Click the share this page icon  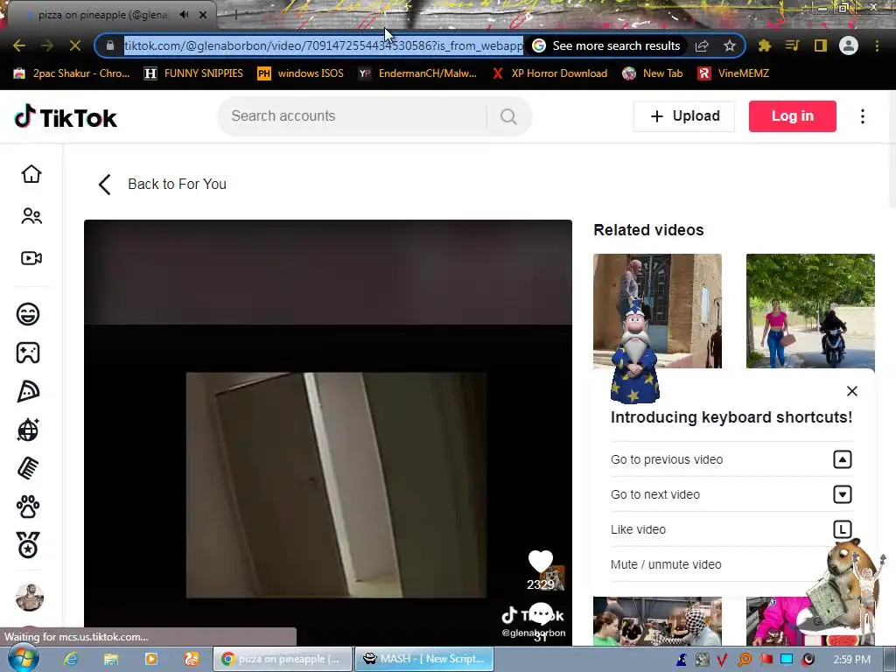pyautogui.click(x=702, y=45)
